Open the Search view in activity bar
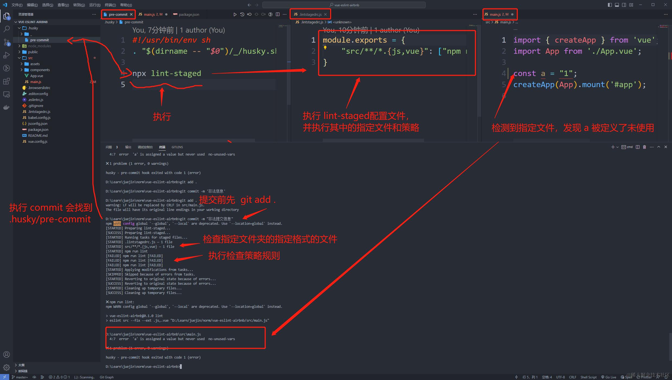Screen dimensions: 672x380 coord(7,29)
